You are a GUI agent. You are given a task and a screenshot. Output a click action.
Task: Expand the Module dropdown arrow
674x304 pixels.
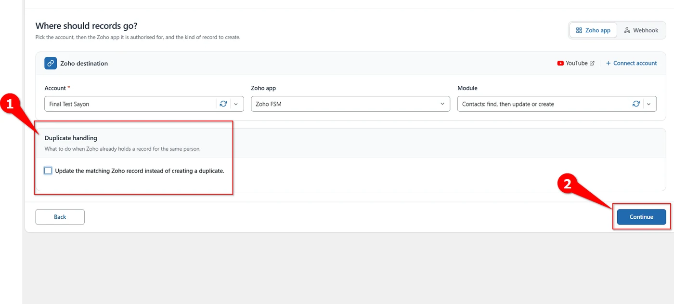pyautogui.click(x=648, y=104)
